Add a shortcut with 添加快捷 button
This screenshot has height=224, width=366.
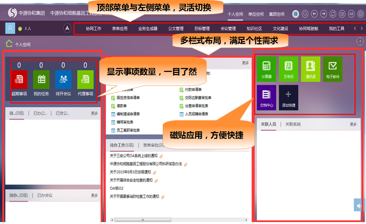(288, 97)
